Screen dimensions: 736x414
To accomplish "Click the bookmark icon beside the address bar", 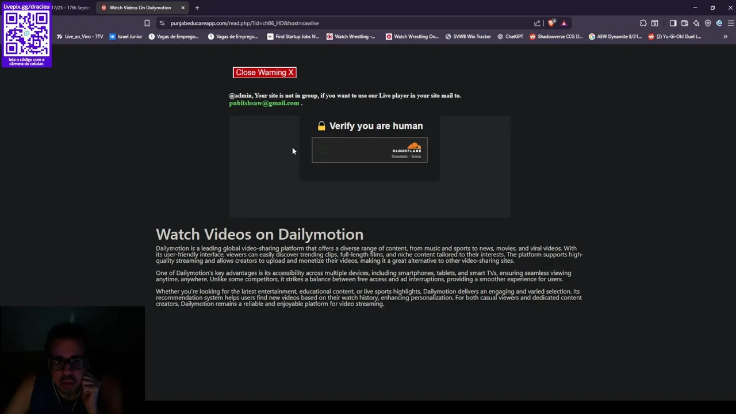I will (x=147, y=23).
